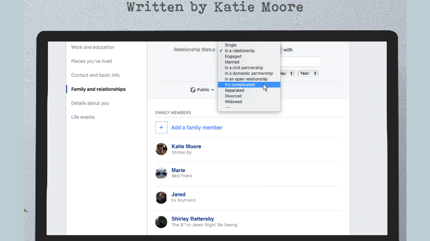Select "Divorced" relationship status
This screenshot has height=241, width=430.
[x=233, y=96]
